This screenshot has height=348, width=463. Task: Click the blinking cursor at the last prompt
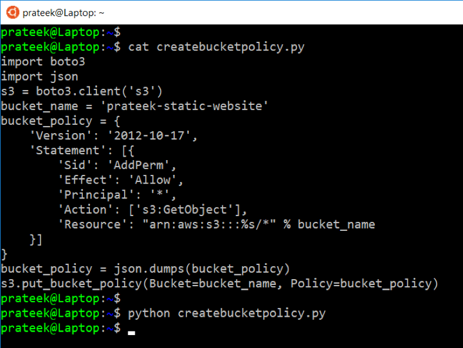[x=131, y=332]
